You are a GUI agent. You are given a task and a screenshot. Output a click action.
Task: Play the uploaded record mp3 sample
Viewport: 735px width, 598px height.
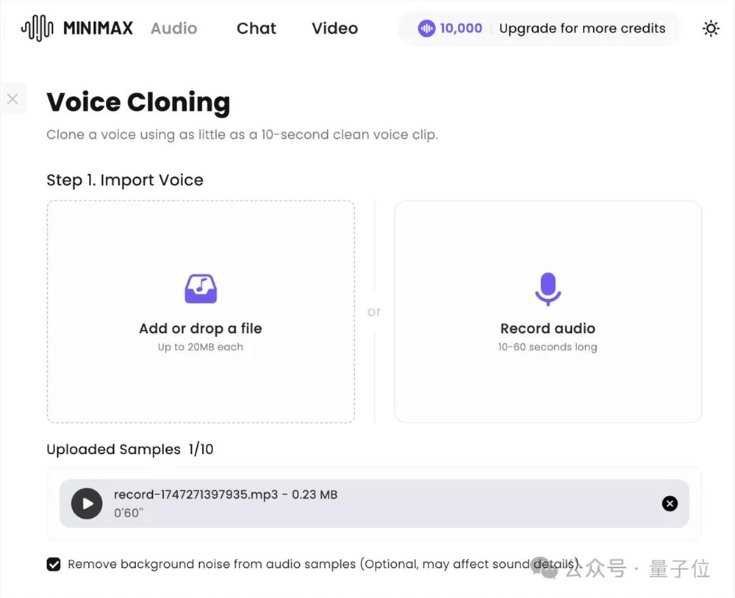pyautogui.click(x=87, y=504)
